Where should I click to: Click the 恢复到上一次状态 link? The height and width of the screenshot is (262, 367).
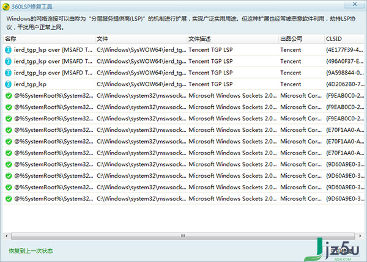click(x=31, y=251)
